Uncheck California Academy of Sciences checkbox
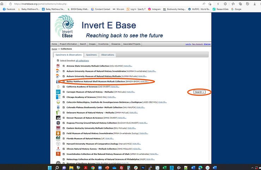The height and width of the screenshot is (170, 261). (x=63, y=87)
